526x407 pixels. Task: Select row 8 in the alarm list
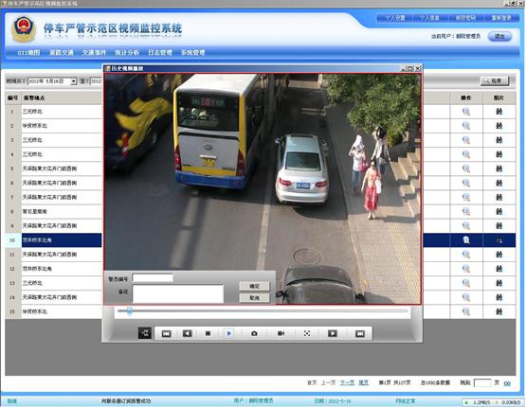[260, 211]
